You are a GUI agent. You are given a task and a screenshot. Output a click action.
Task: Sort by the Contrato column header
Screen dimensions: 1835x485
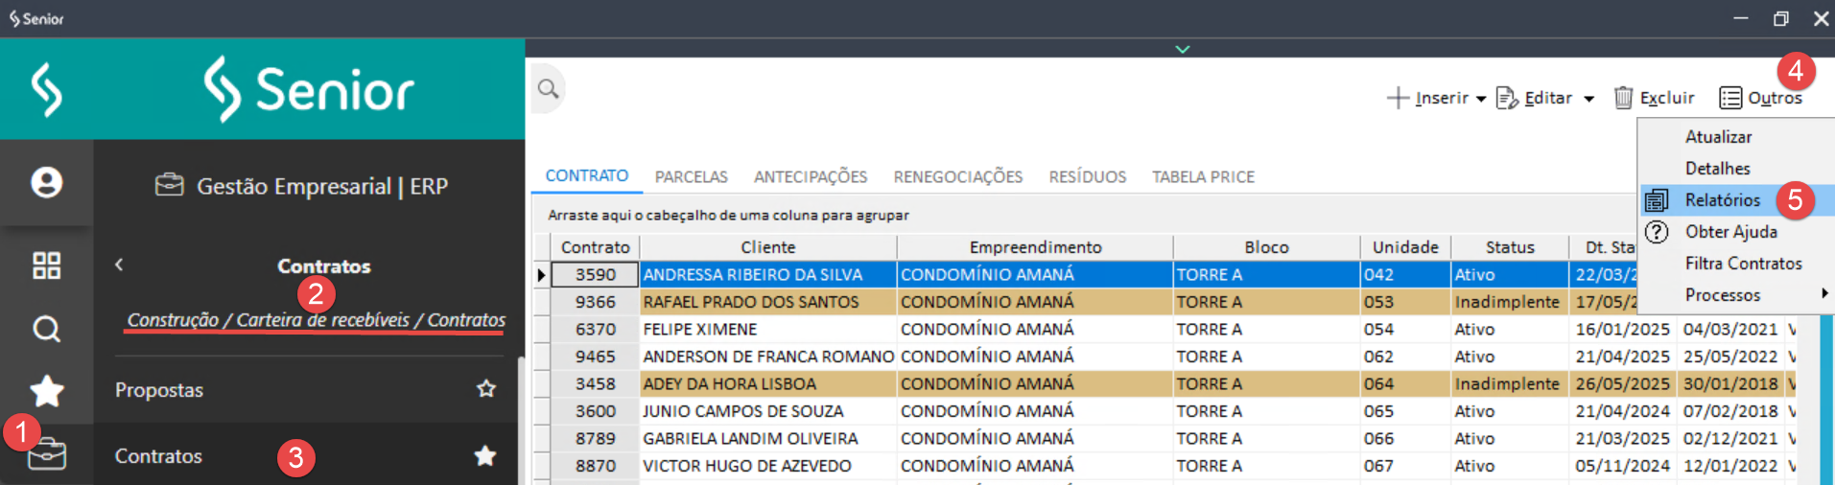(596, 247)
